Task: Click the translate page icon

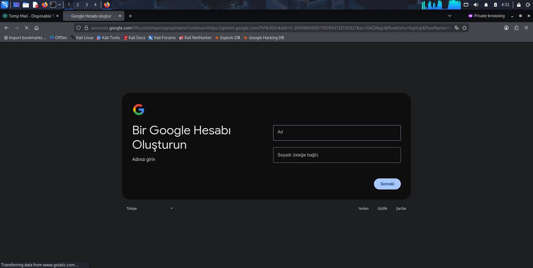Action: point(456,28)
